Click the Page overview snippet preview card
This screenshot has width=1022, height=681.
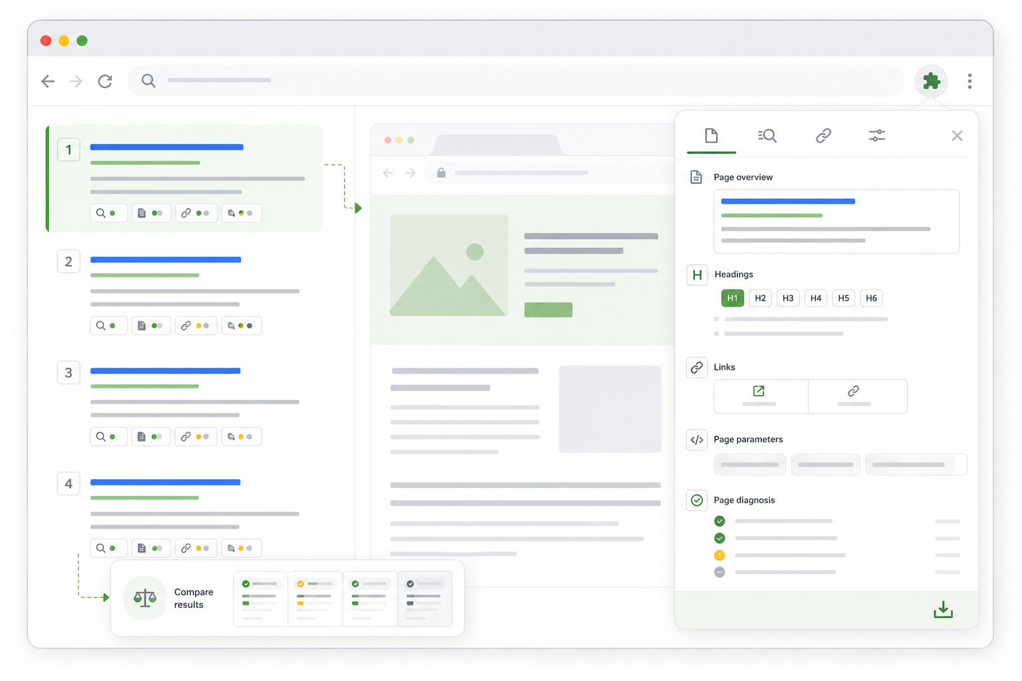click(836, 221)
